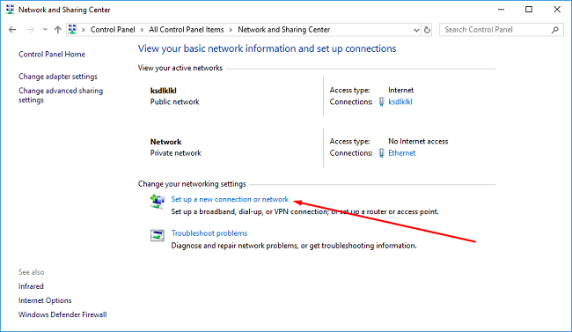Expand chevron after All Control Panel Items
Viewport: 572px width, 332px height.
[231, 30]
